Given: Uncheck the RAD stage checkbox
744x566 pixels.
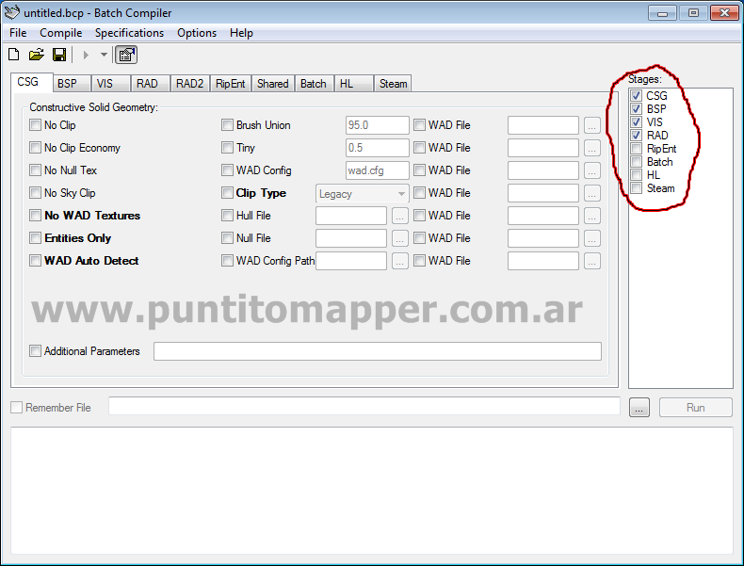Looking at the screenshot, I should click(637, 136).
